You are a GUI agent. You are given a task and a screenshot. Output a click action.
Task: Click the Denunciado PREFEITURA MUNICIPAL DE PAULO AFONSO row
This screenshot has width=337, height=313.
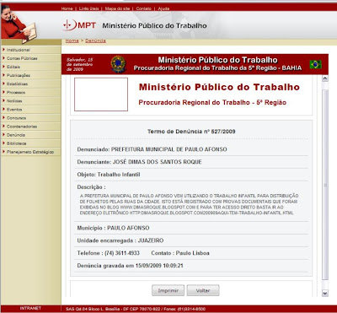pyautogui.click(x=192, y=149)
